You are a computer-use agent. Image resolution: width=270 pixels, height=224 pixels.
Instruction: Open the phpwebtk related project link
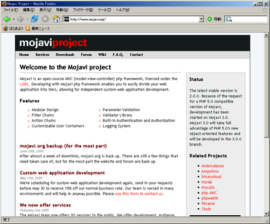[210, 198]
